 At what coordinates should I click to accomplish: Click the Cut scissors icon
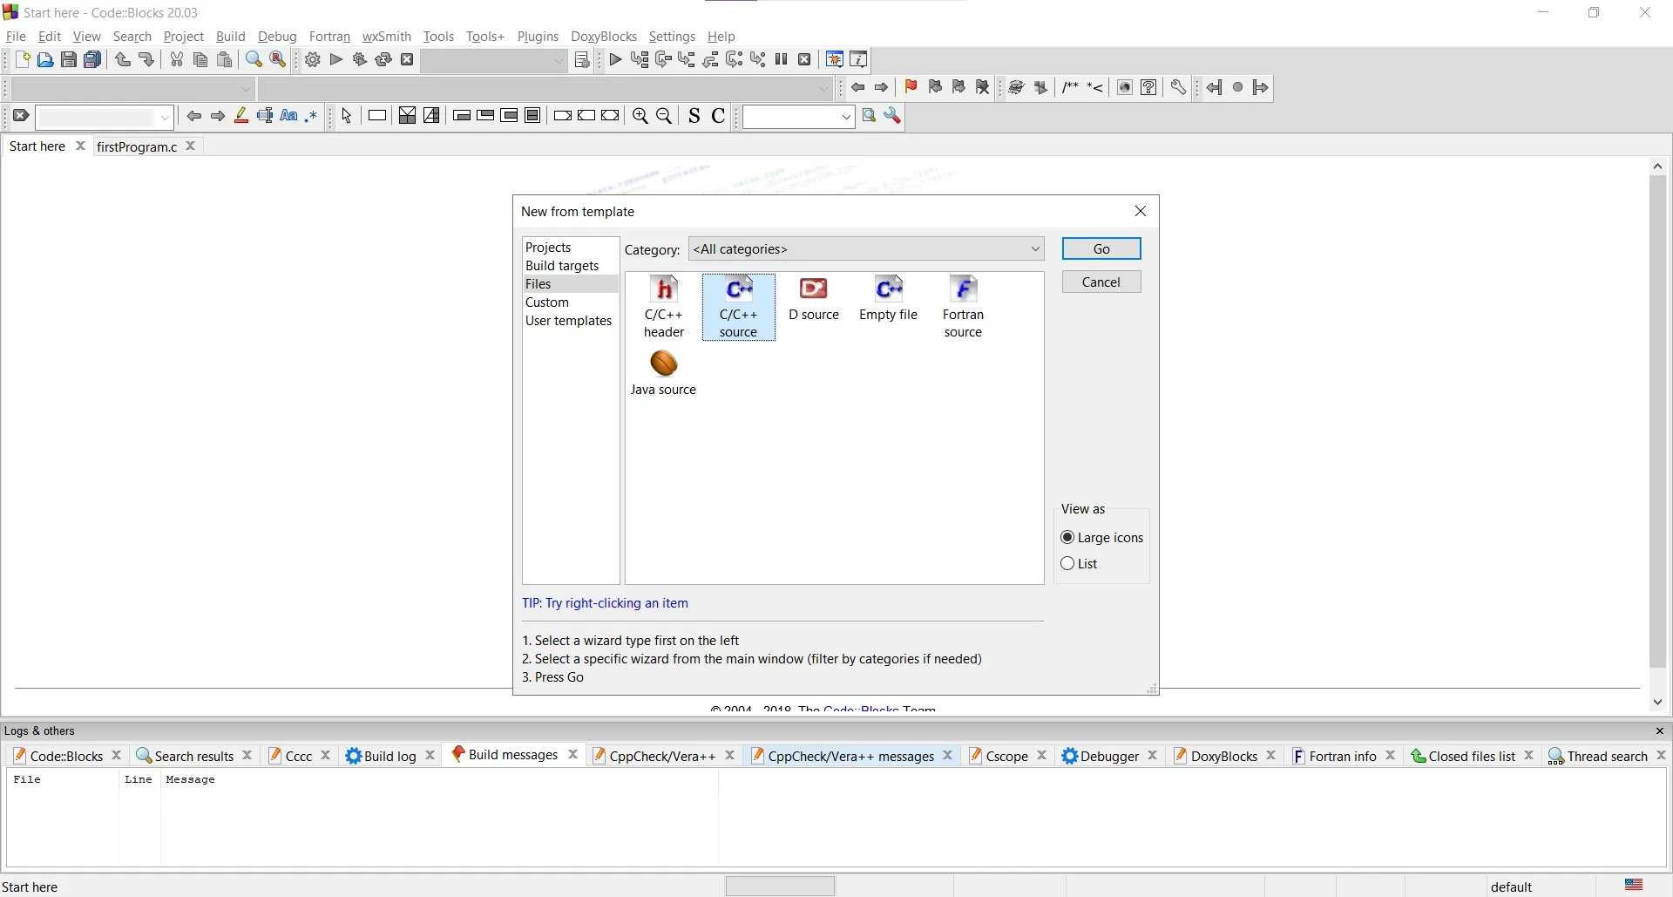click(177, 60)
